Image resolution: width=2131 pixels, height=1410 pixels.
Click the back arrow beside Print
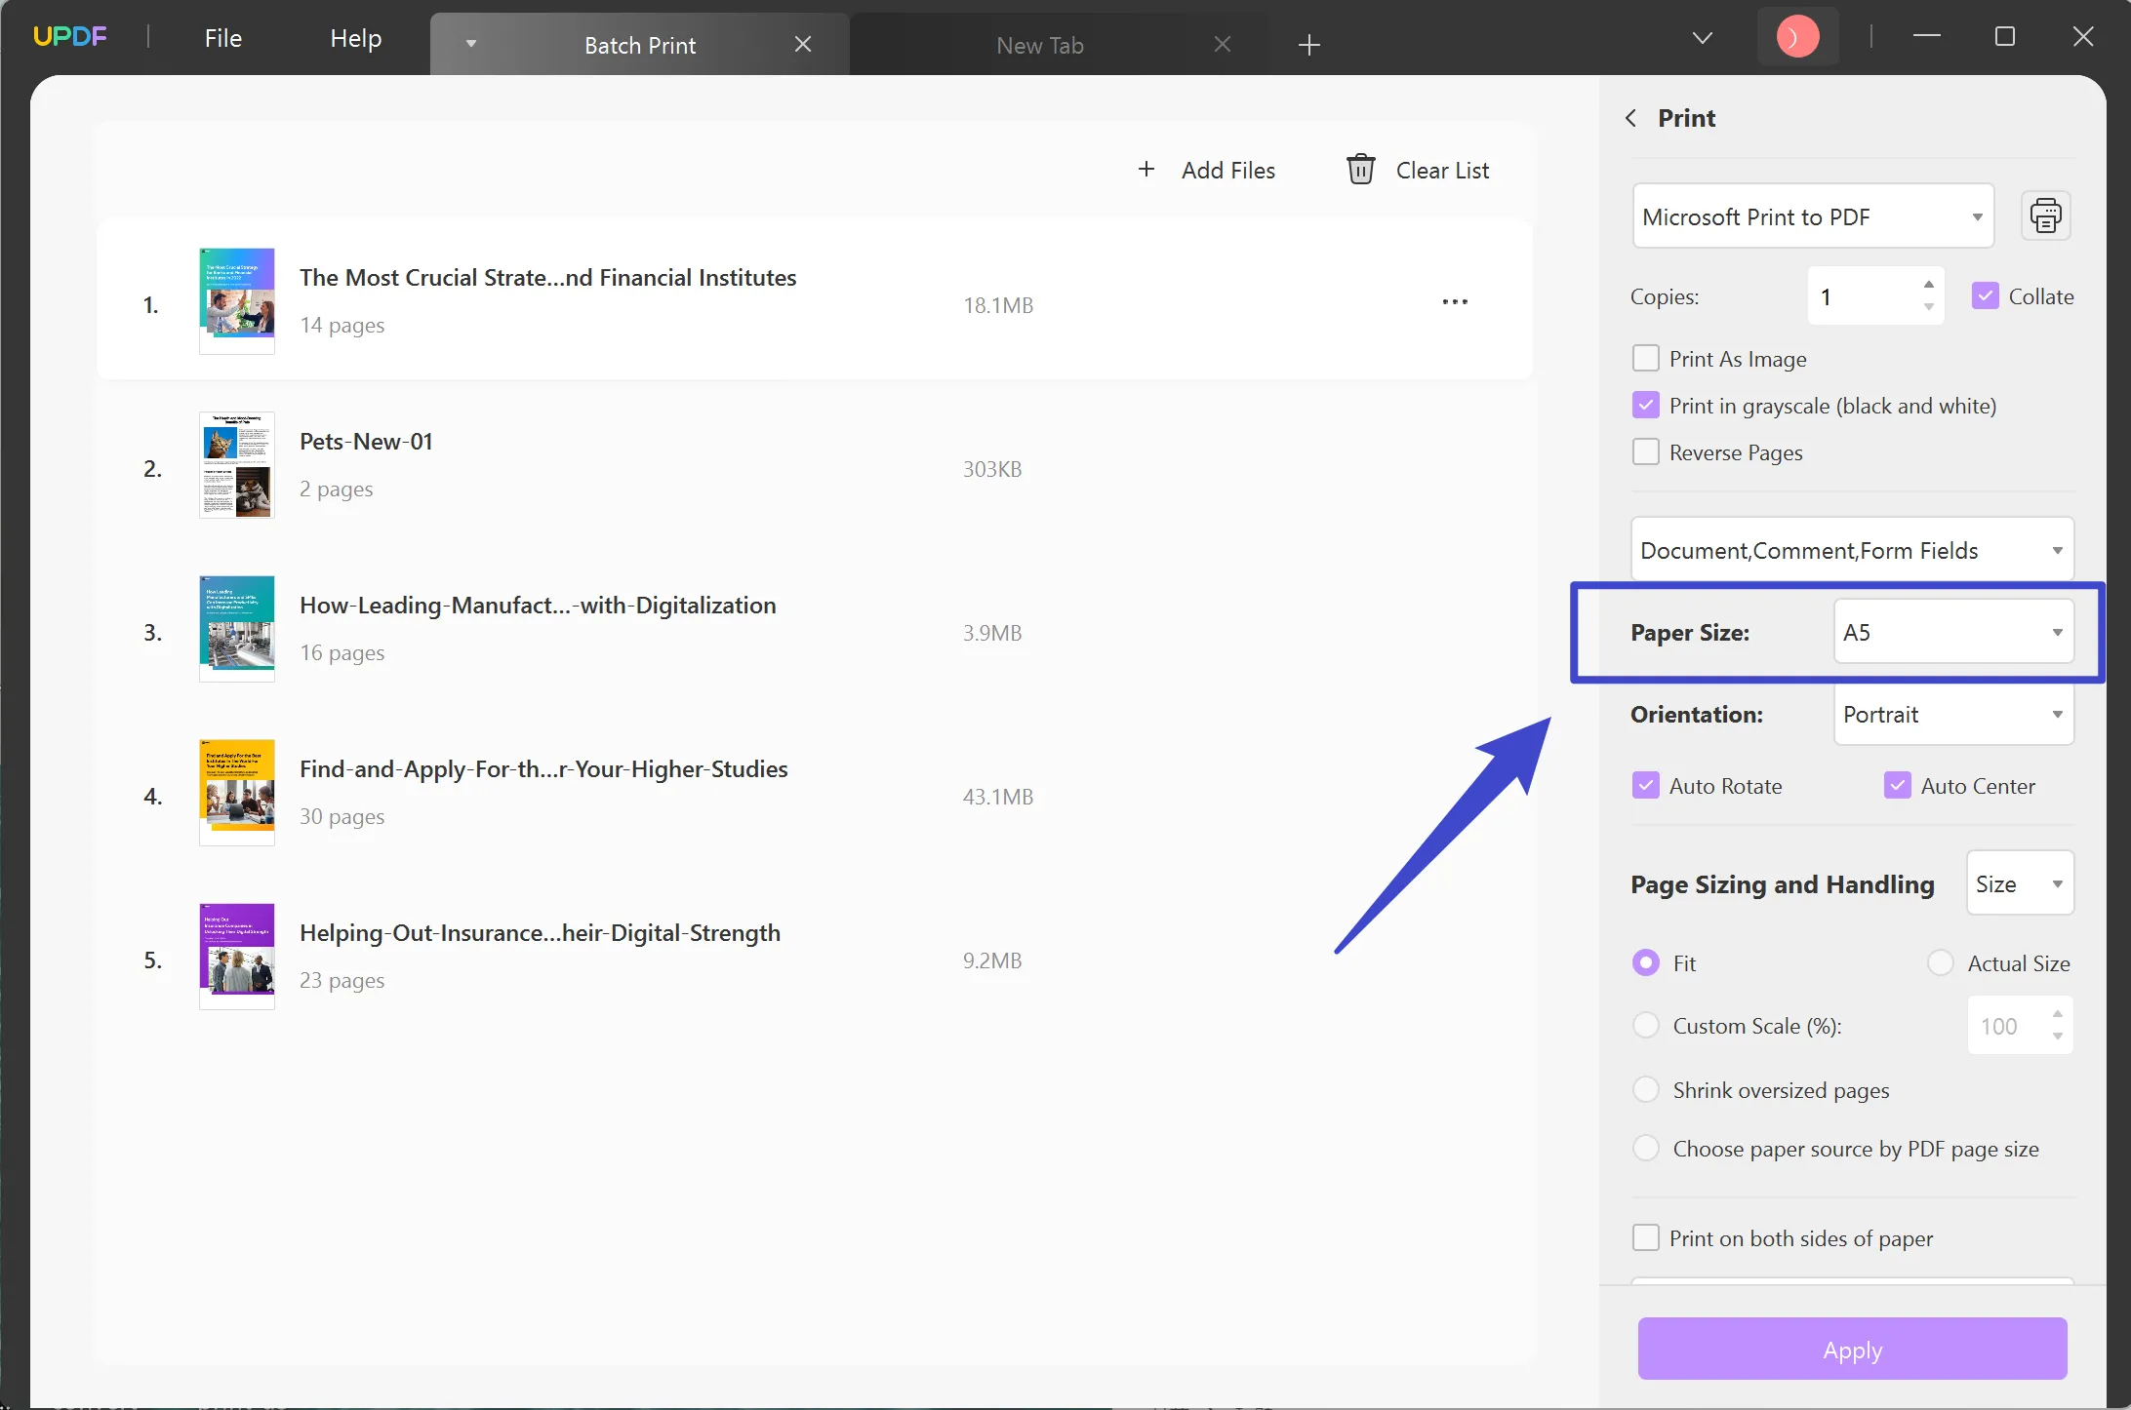click(1630, 118)
